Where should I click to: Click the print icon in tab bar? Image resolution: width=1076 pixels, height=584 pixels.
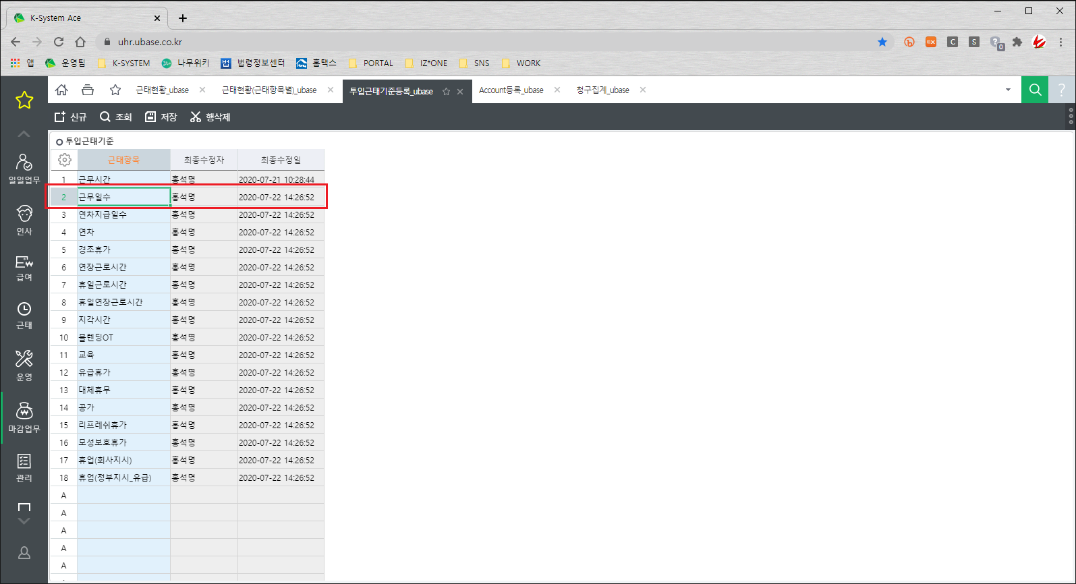coord(88,90)
